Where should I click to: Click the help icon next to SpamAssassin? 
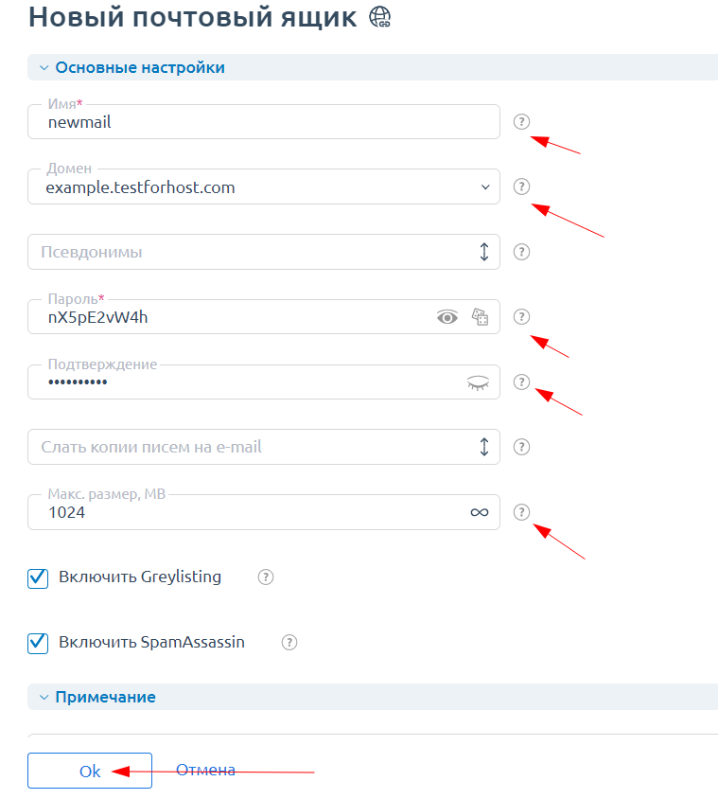pyautogui.click(x=289, y=642)
